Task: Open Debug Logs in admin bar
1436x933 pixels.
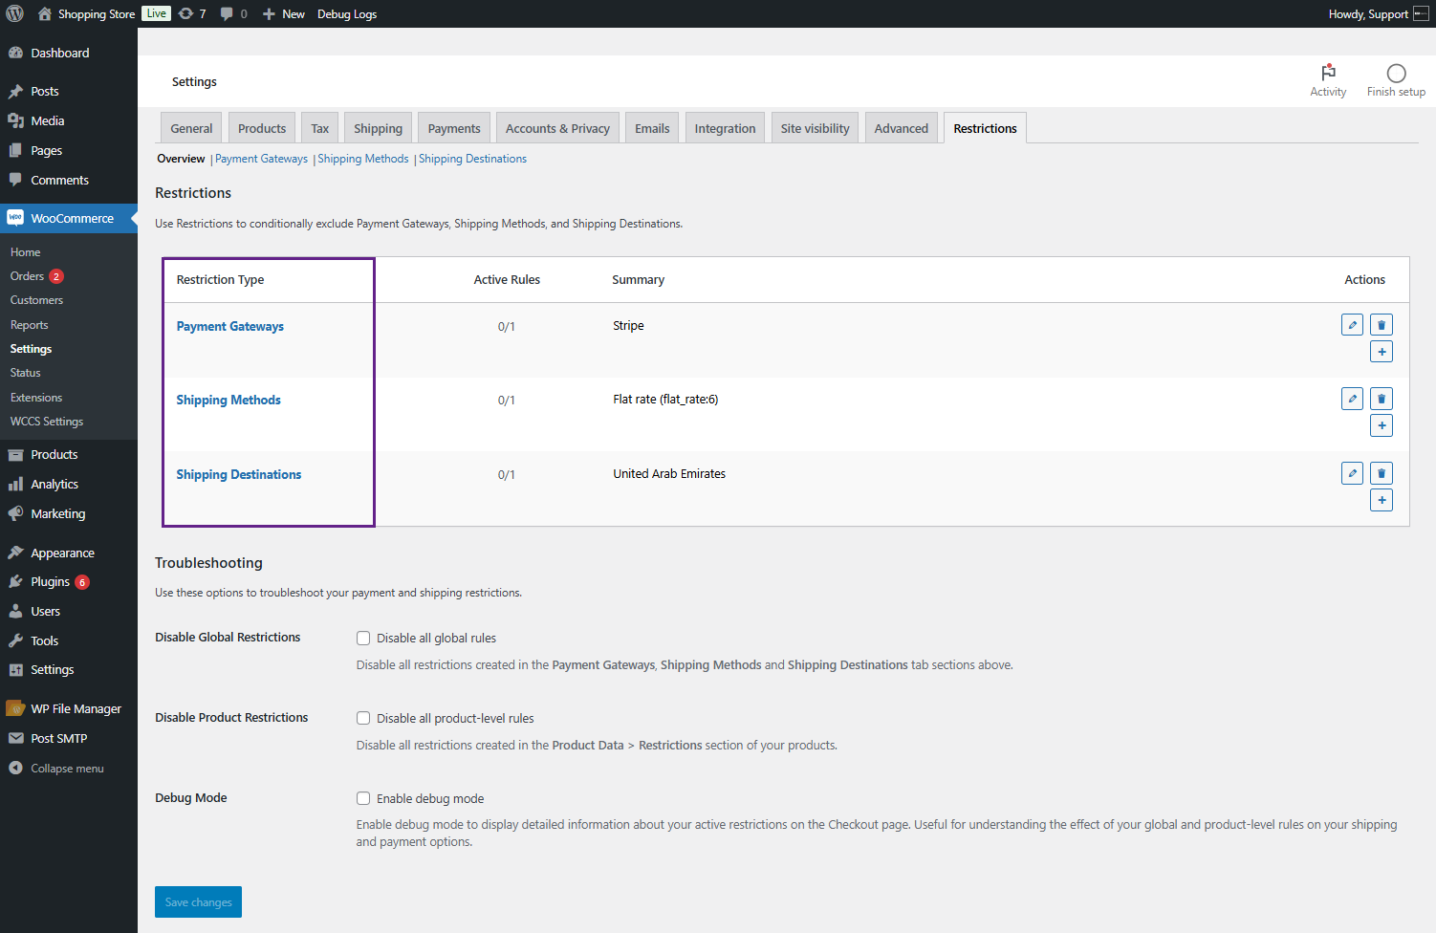Action: [347, 13]
